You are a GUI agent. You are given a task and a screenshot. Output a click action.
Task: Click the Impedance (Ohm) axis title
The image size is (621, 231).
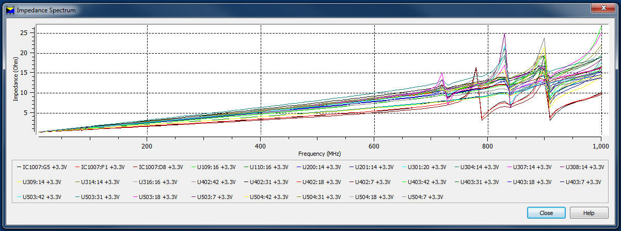(x=15, y=81)
